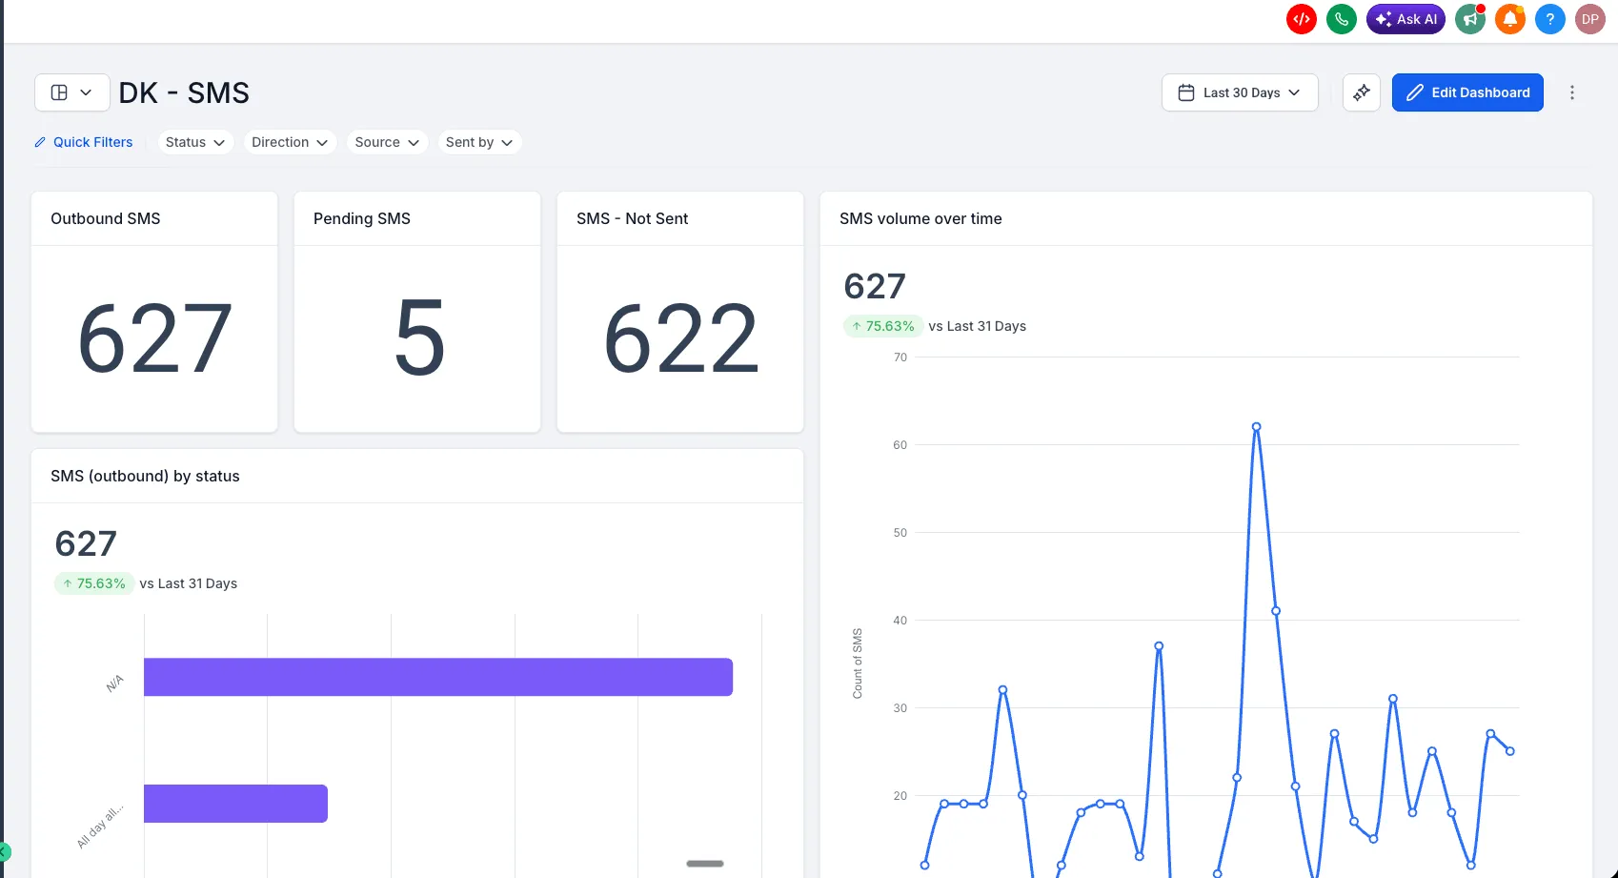
Task: Open the dashboard layout switcher dropdown
Action: tap(72, 92)
